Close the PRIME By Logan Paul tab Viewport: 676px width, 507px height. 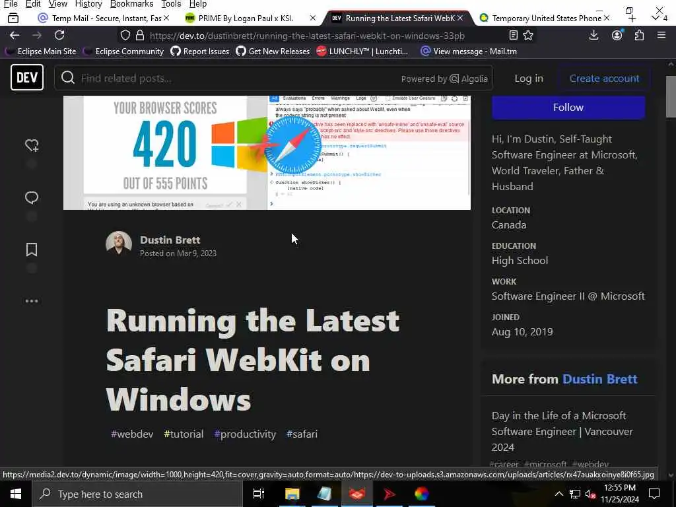pyautogui.click(x=313, y=18)
